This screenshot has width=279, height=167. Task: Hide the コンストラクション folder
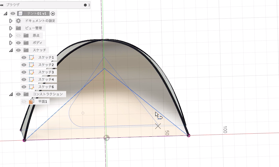(18, 94)
